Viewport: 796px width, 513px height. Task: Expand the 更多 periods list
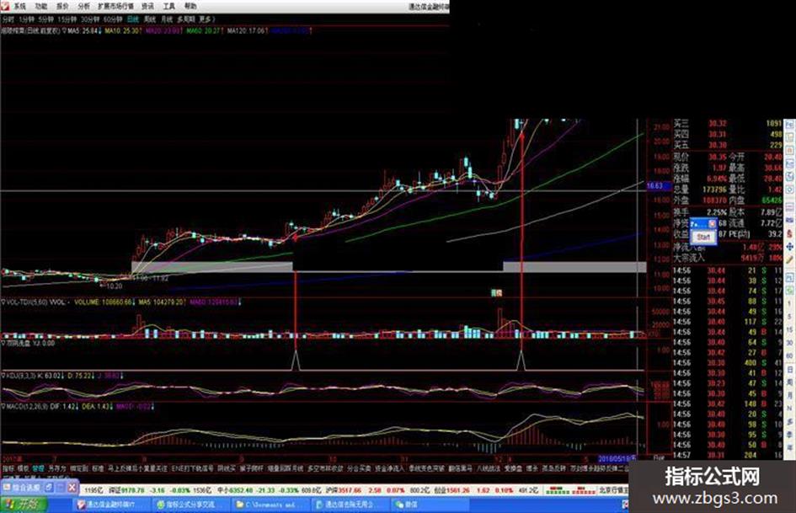tap(206, 19)
